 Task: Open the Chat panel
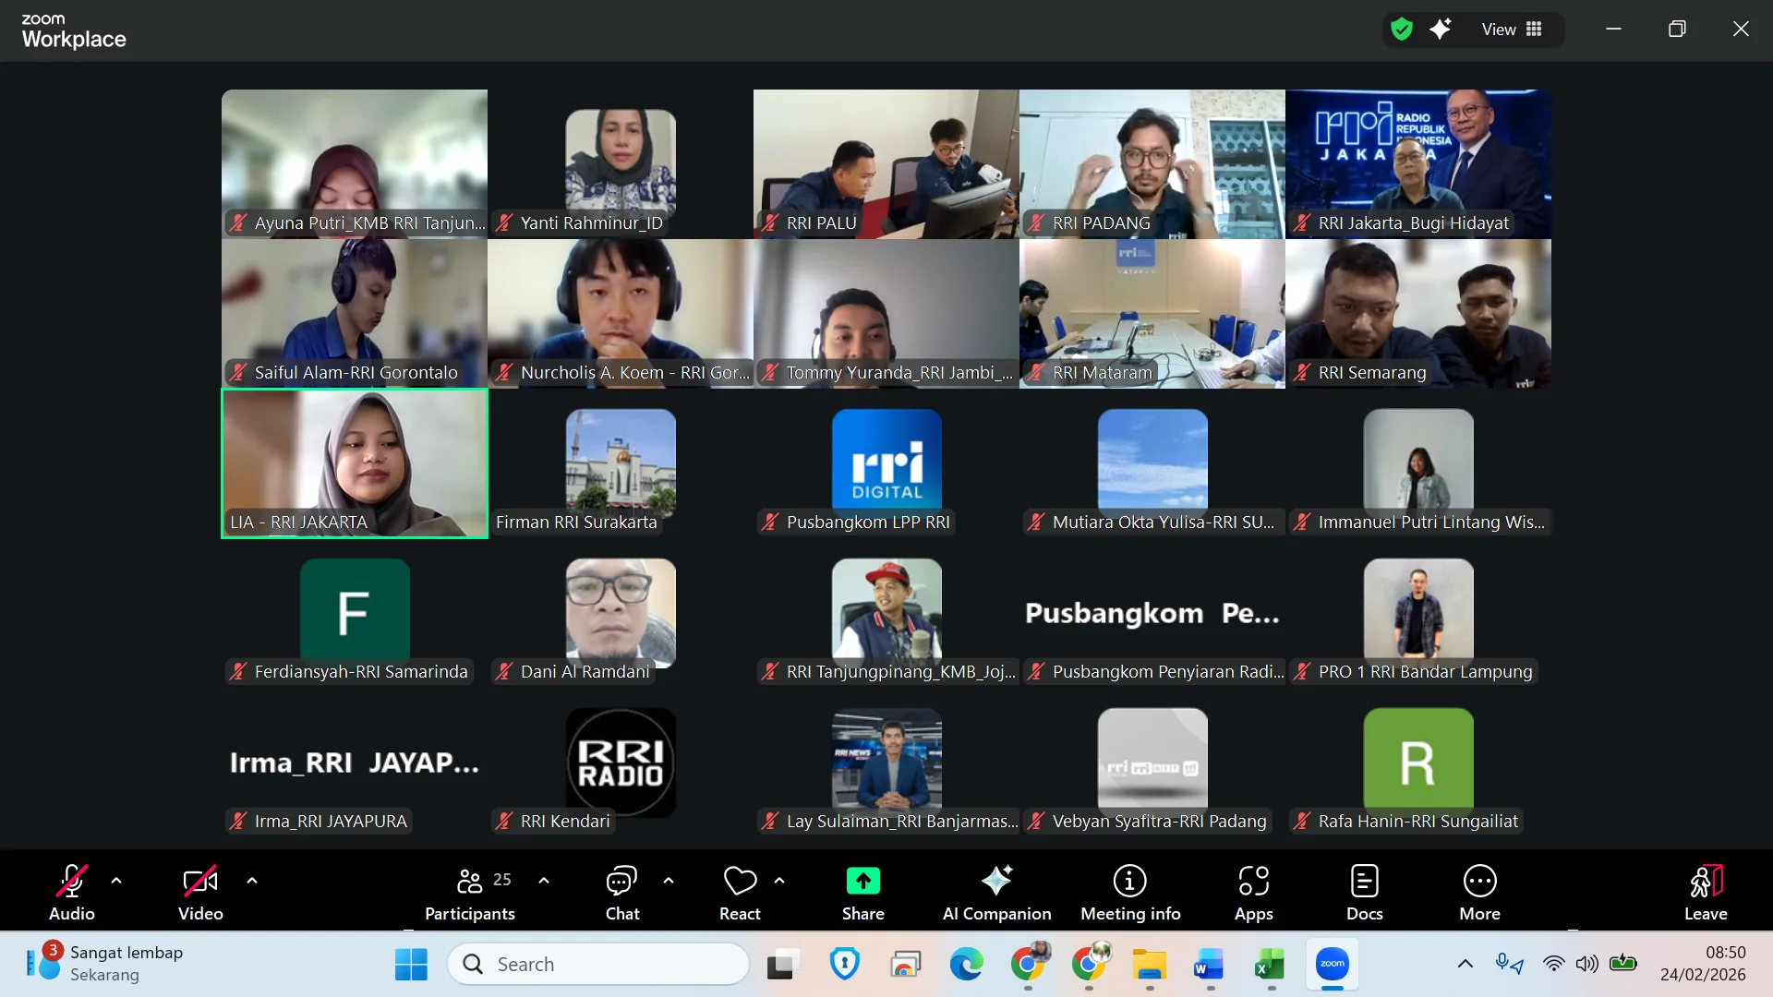tap(621, 892)
